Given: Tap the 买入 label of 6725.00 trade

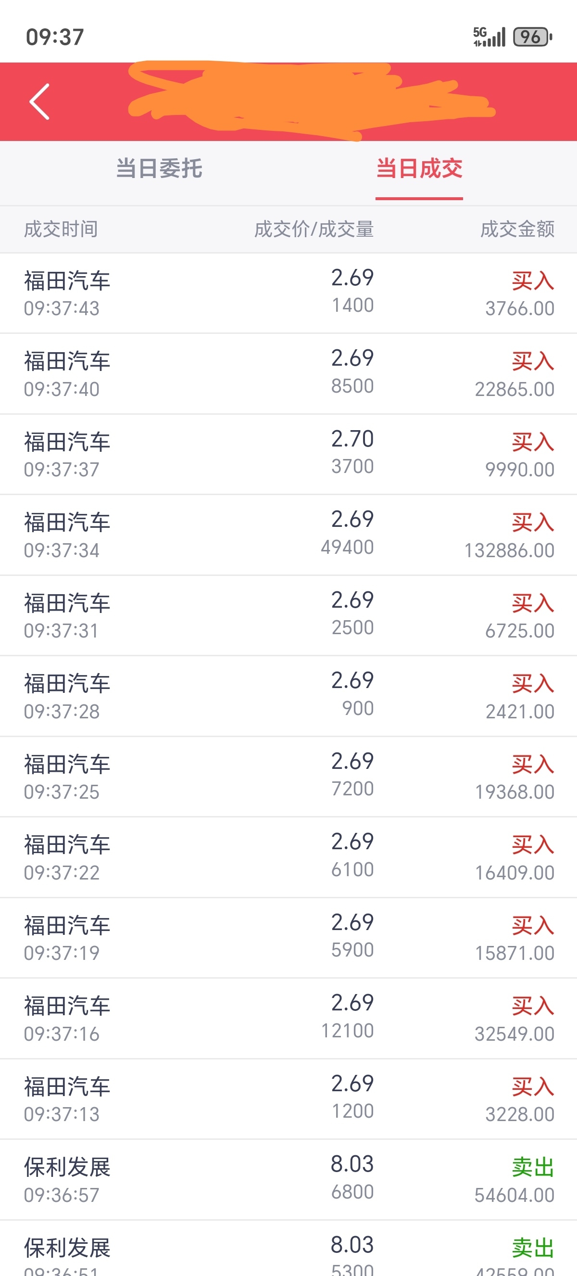Looking at the screenshot, I should click(533, 603).
